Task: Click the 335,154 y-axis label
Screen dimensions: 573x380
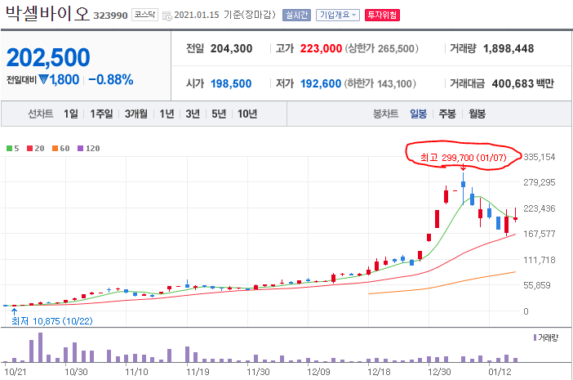Action: click(539, 157)
